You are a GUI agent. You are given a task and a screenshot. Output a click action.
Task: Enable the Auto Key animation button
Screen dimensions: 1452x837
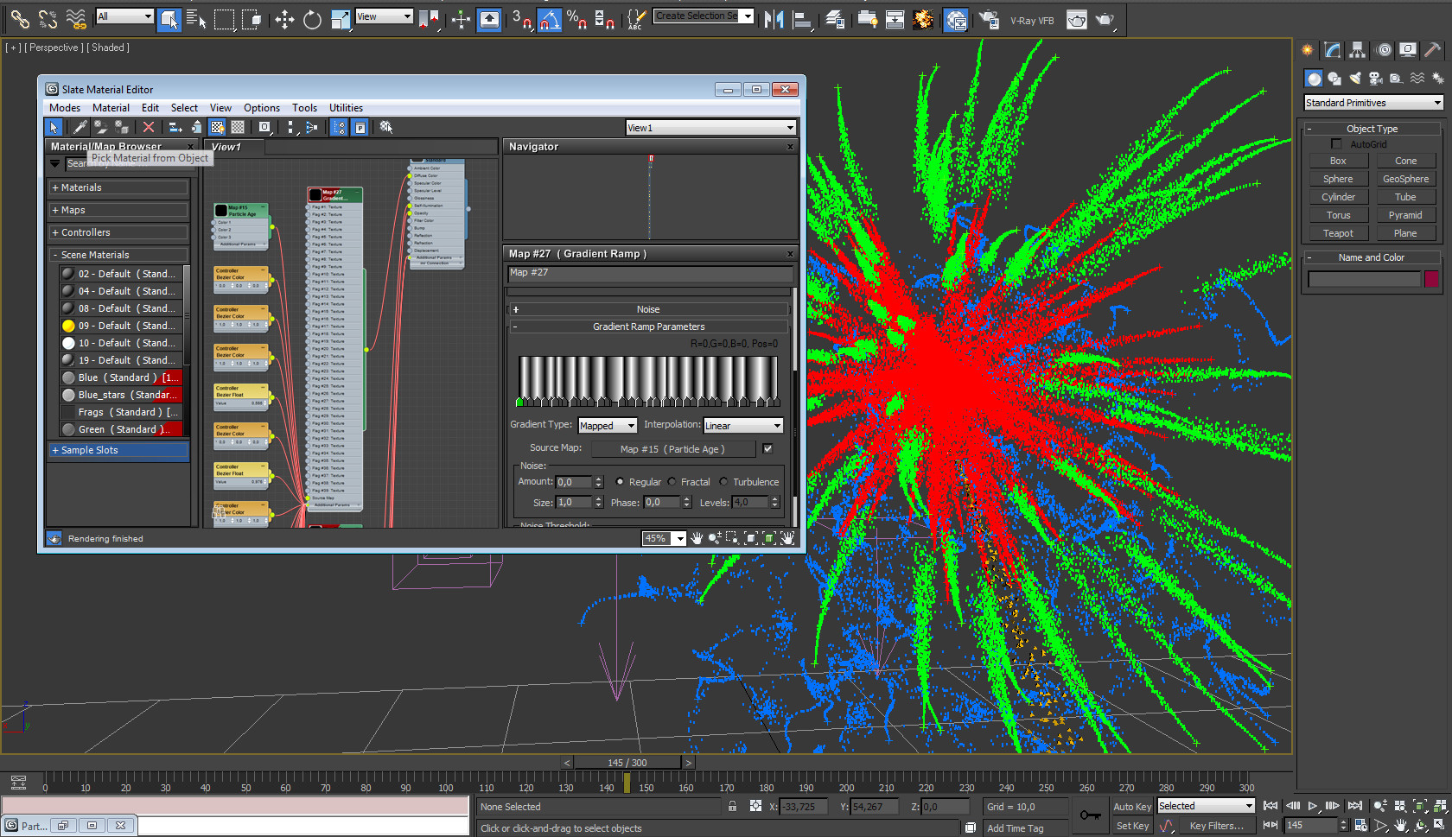(1132, 805)
